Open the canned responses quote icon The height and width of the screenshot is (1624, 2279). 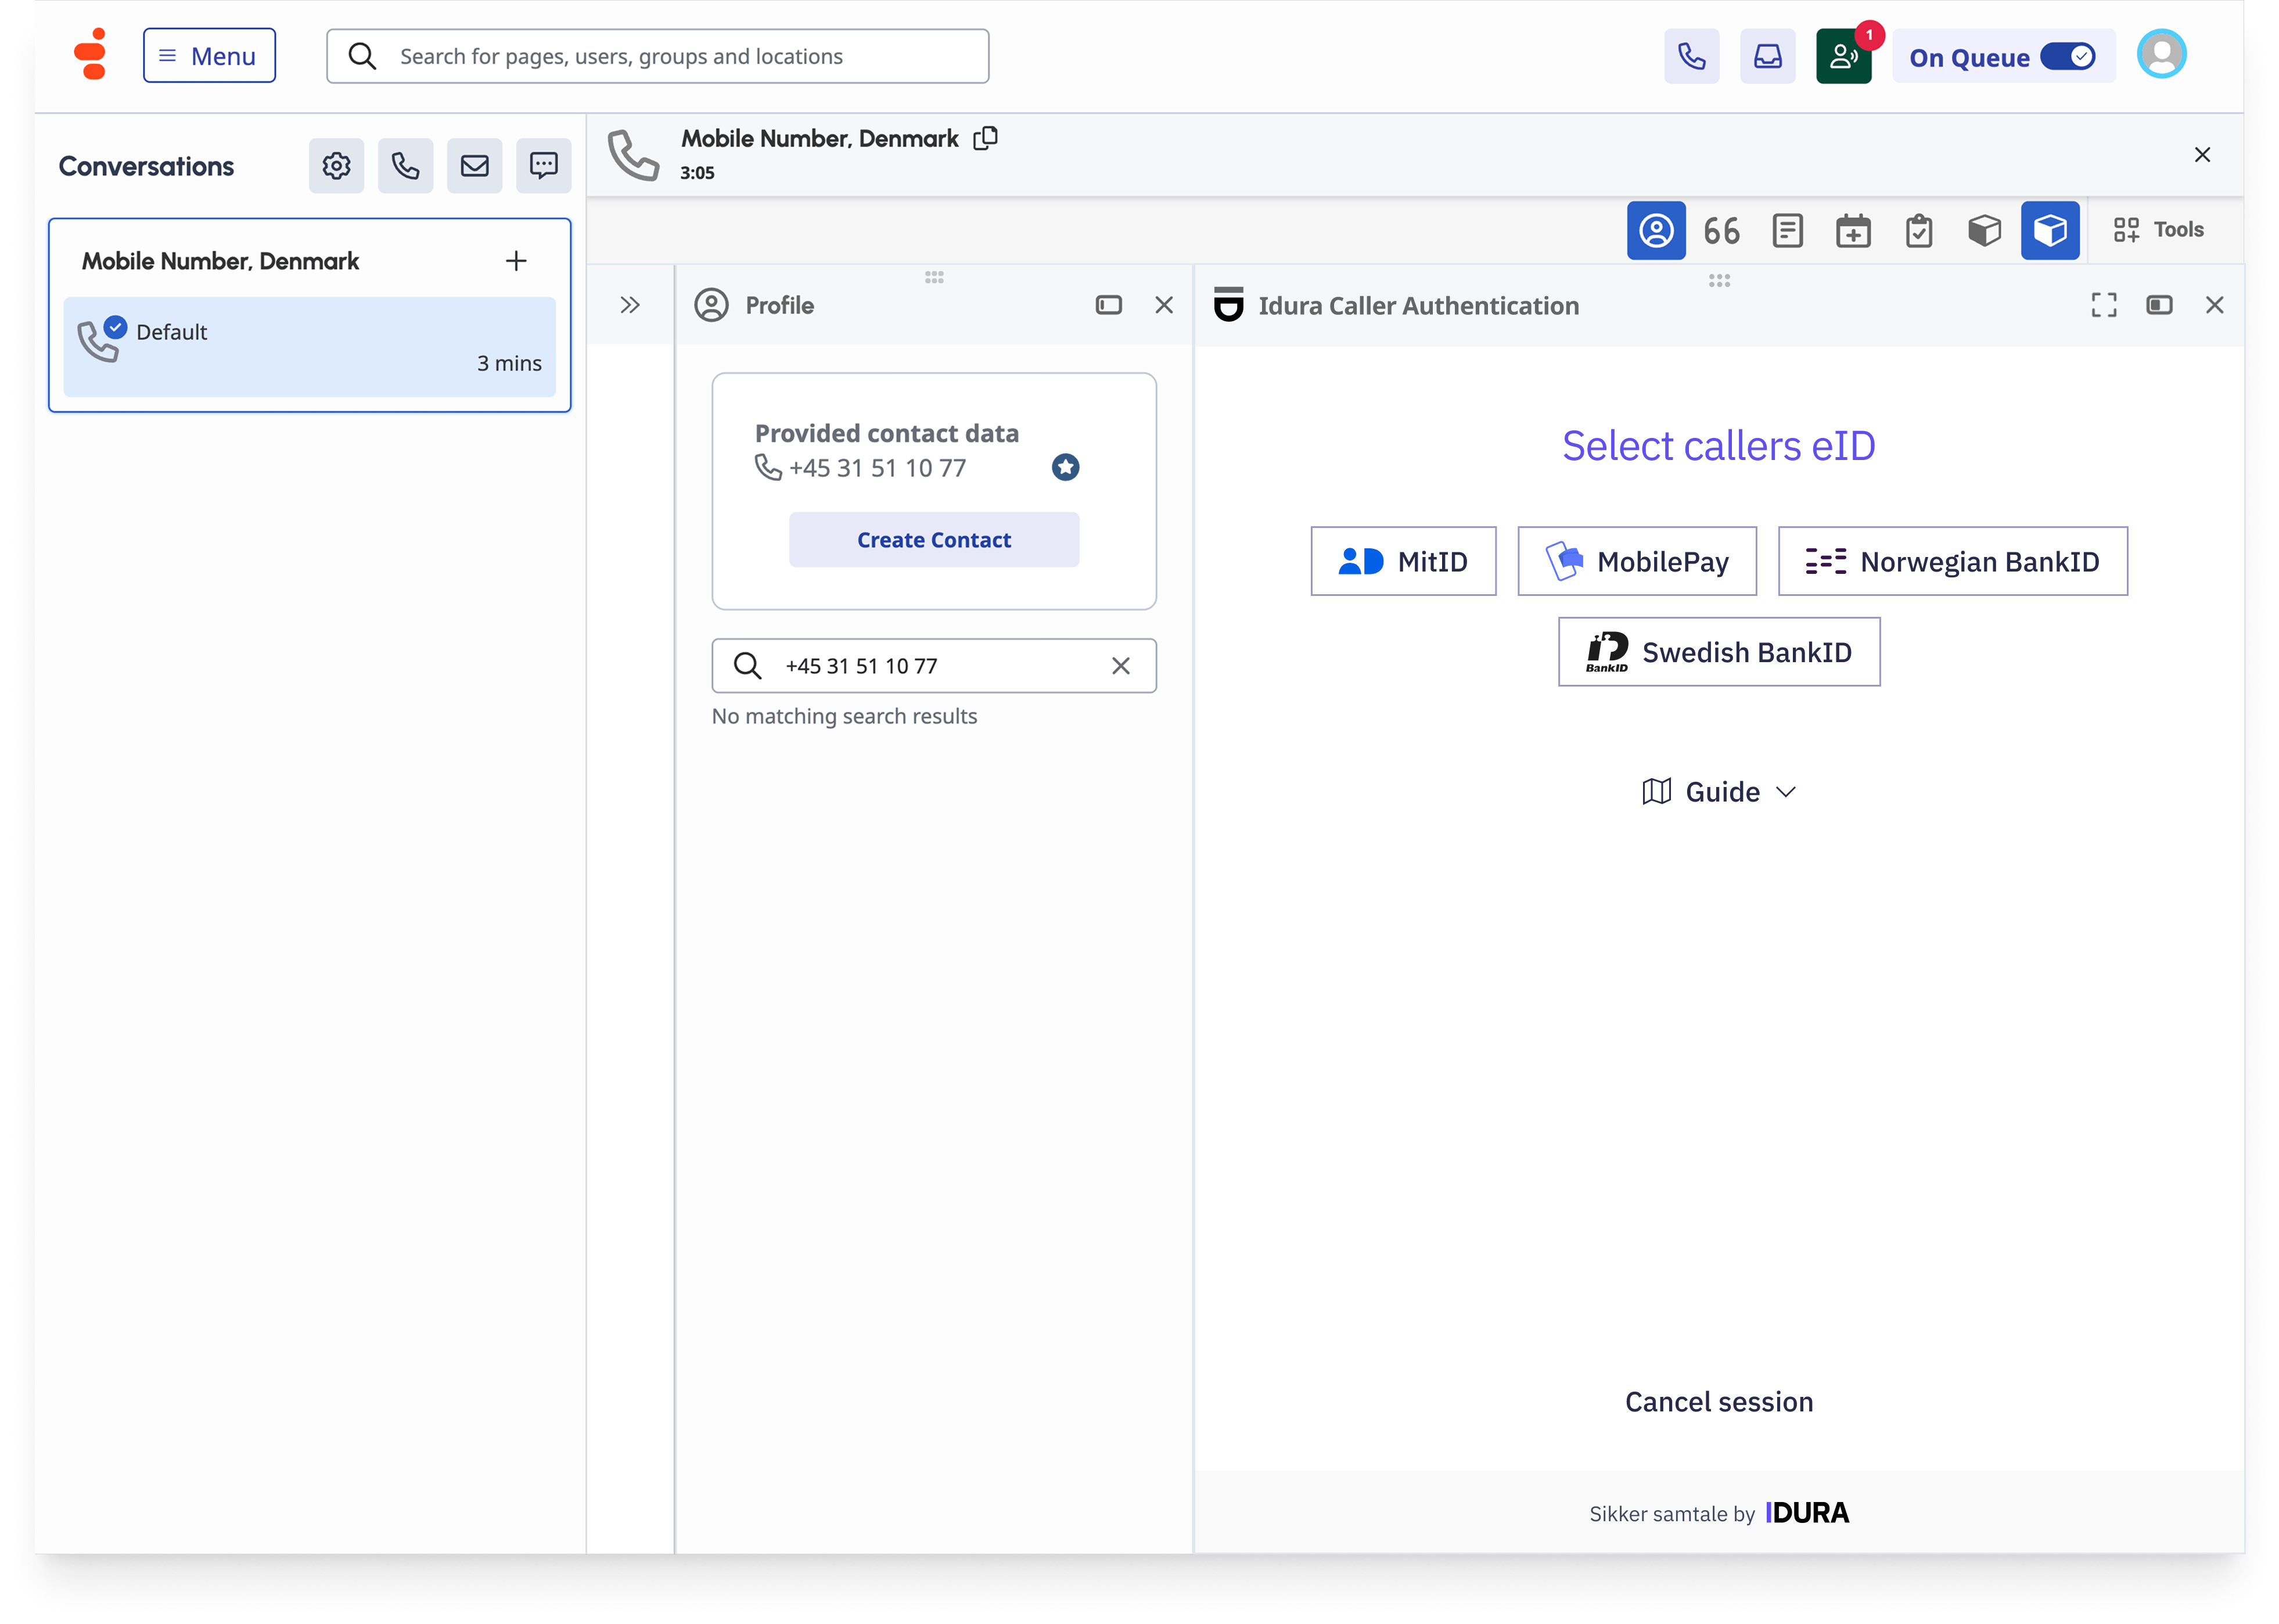pyautogui.click(x=1722, y=231)
